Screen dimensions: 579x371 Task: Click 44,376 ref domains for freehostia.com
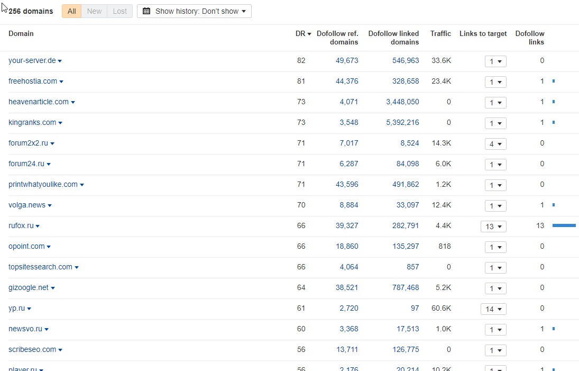point(347,82)
